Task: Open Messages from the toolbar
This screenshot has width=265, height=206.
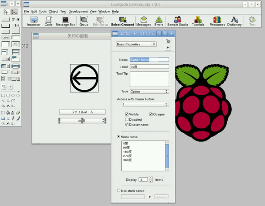Action: pos(144,22)
